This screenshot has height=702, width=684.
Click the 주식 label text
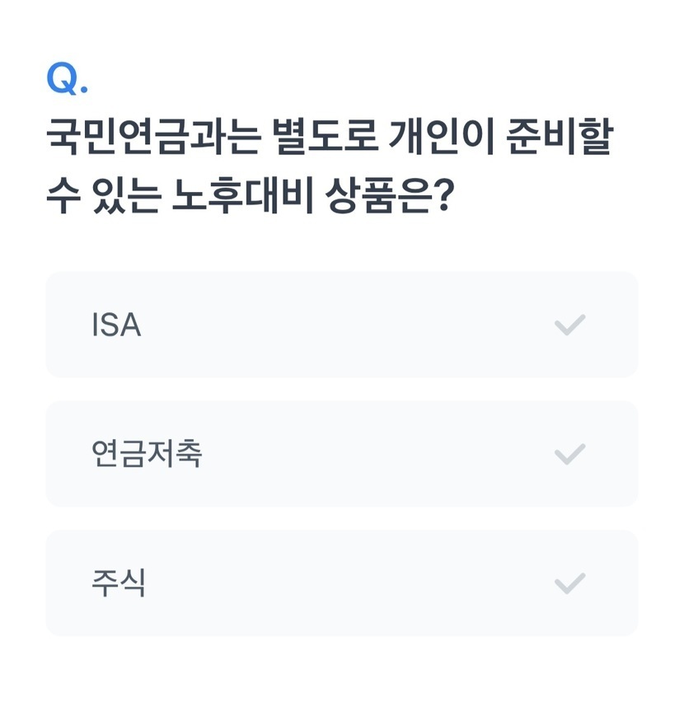coord(119,583)
